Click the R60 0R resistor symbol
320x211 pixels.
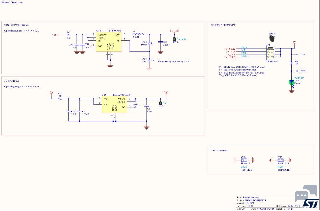(x=60, y=99)
